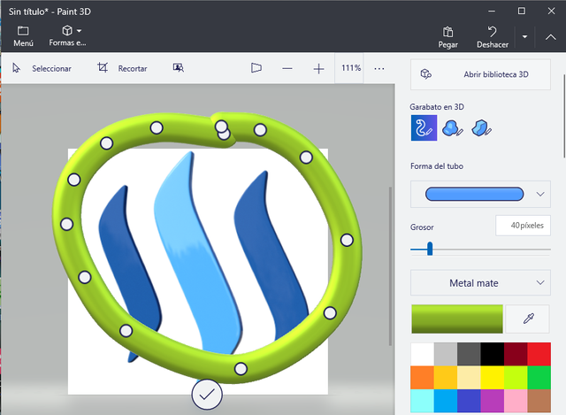Image resolution: width=566 pixels, height=415 pixels.
Task: Click the current green color preview
Action: click(457, 319)
